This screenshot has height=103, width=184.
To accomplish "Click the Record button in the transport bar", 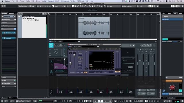I will pos(110,101).
